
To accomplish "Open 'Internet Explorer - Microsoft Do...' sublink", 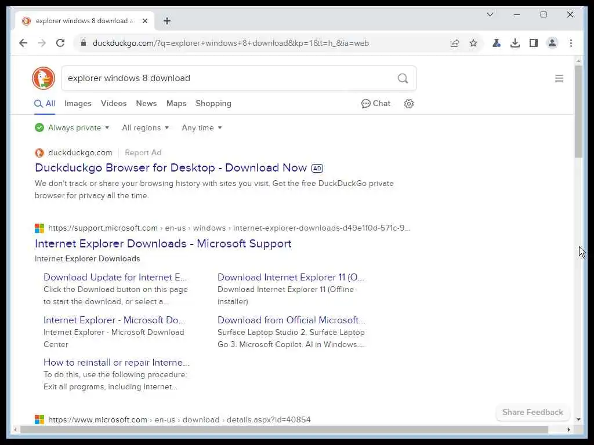I will pyautogui.click(x=114, y=320).
